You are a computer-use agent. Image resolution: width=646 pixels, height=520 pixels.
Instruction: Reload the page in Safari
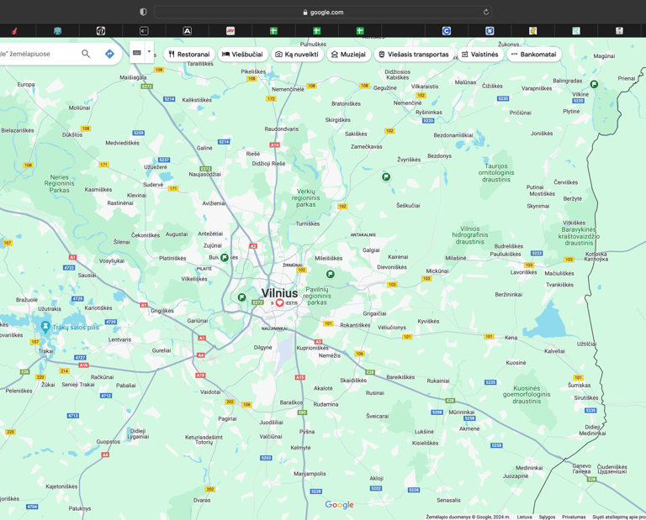[485, 13]
